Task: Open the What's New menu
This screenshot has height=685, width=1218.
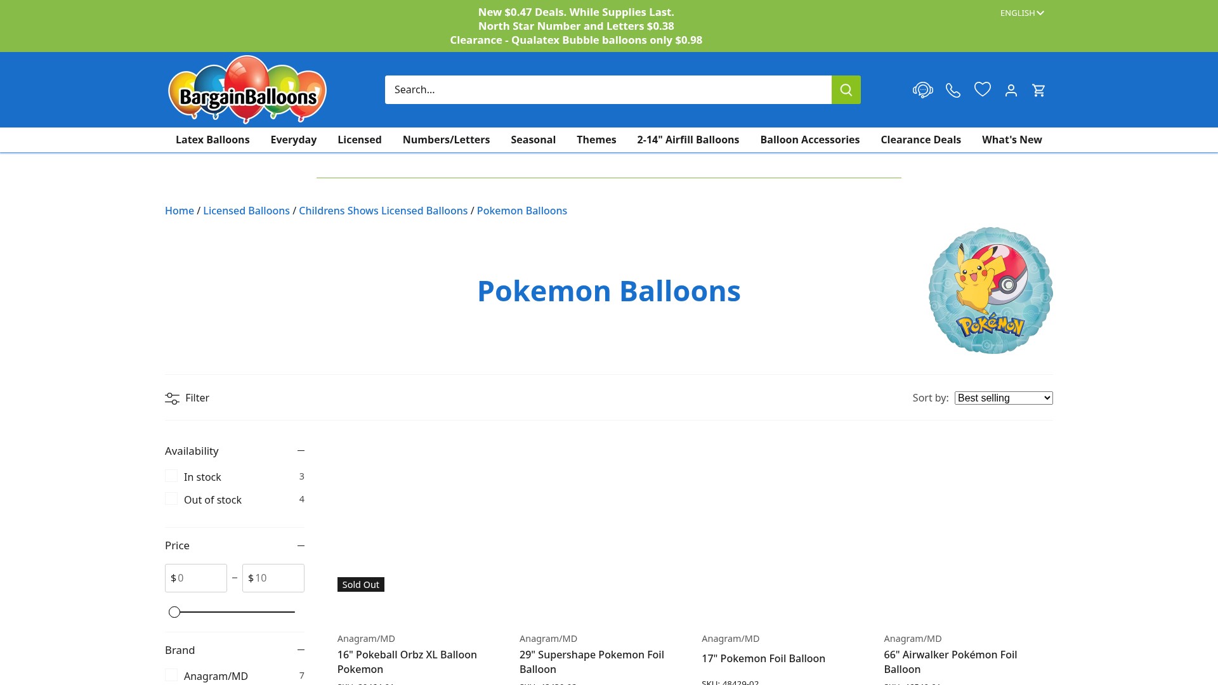Action: pos(1012,140)
